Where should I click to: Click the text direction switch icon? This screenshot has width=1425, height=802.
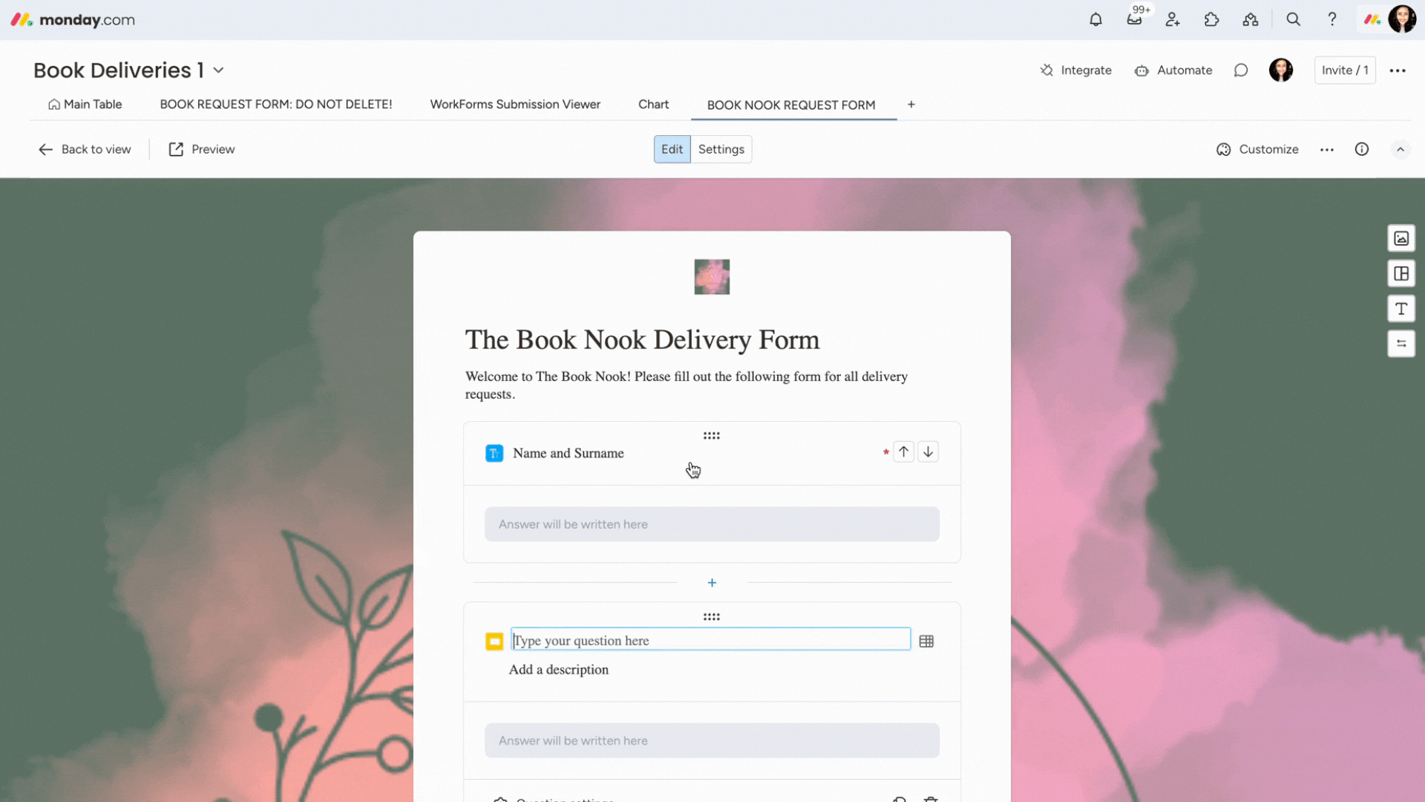click(1401, 343)
